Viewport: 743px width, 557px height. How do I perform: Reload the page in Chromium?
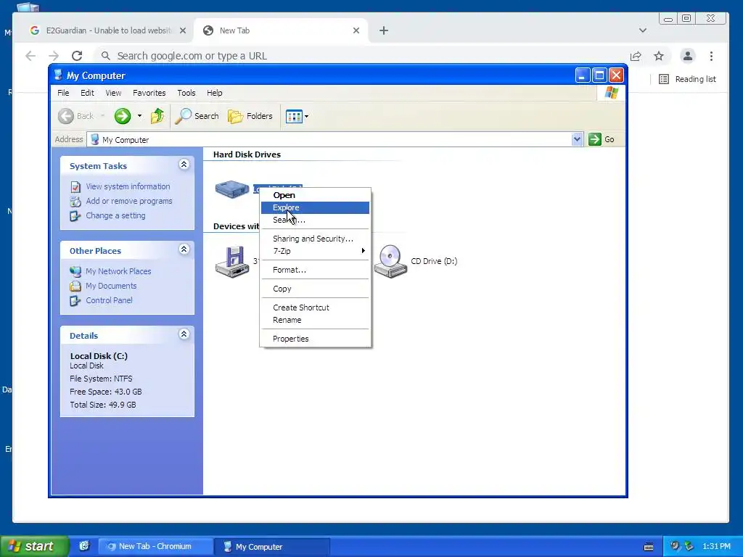tap(77, 56)
